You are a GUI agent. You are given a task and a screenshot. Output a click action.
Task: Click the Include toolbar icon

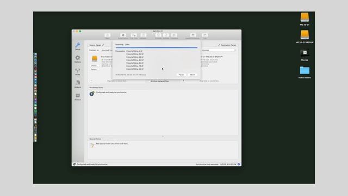click(x=166, y=35)
